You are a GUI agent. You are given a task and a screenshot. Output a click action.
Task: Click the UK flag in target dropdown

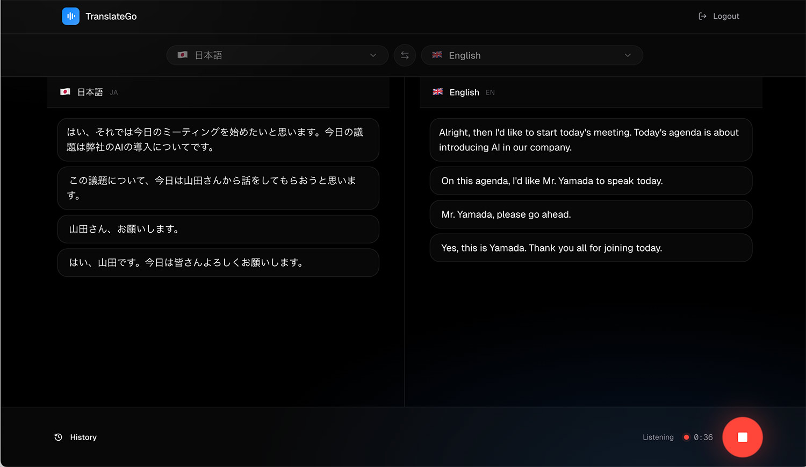(x=437, y=55)
